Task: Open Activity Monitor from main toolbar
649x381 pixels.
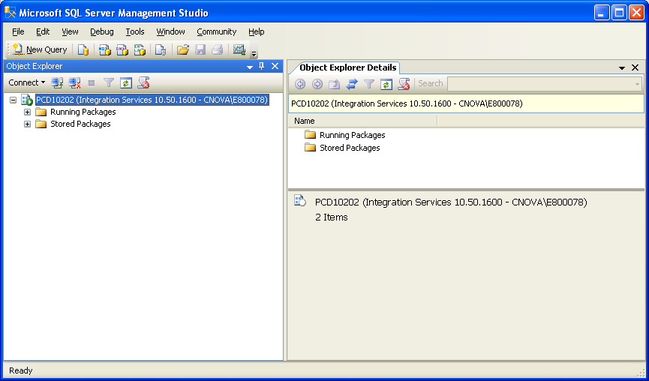Action: pyautogui.click(x=239, y=49)
